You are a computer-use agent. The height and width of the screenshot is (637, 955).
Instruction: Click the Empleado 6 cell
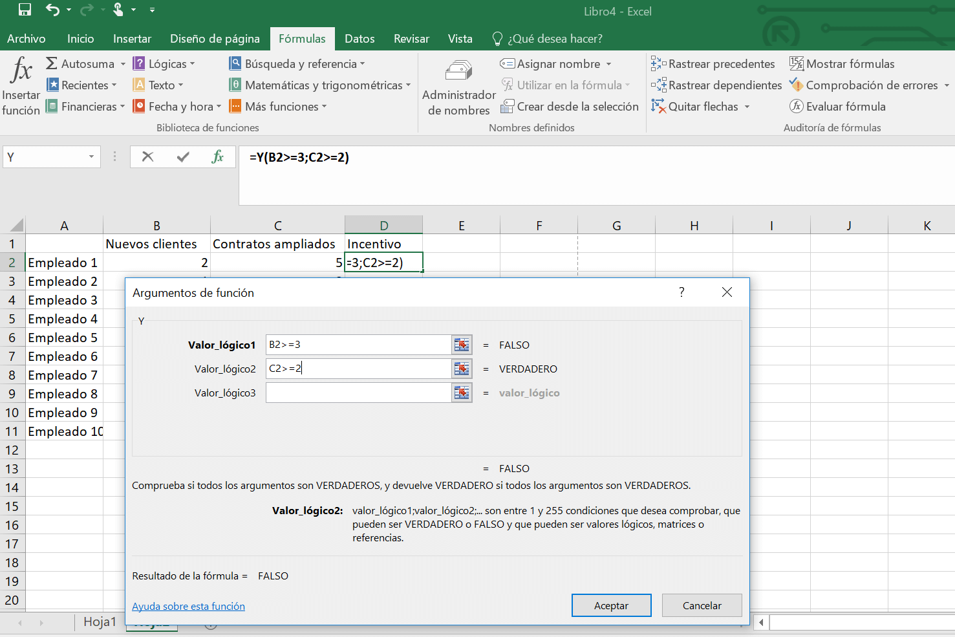(x=64, y=356)
